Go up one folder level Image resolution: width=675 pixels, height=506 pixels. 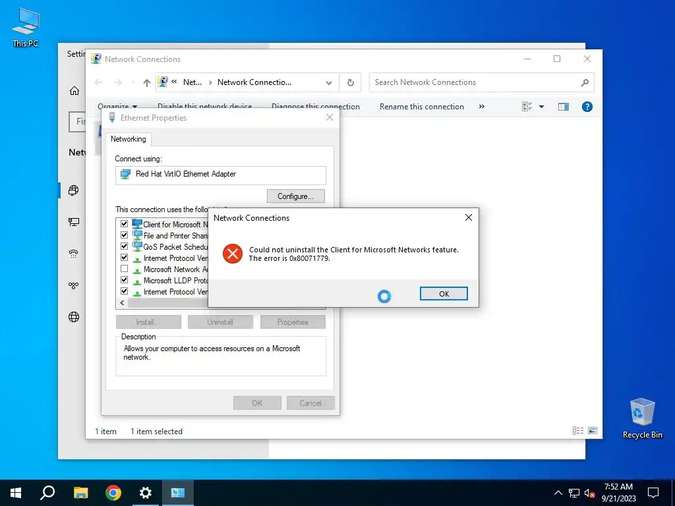point(147,82)
